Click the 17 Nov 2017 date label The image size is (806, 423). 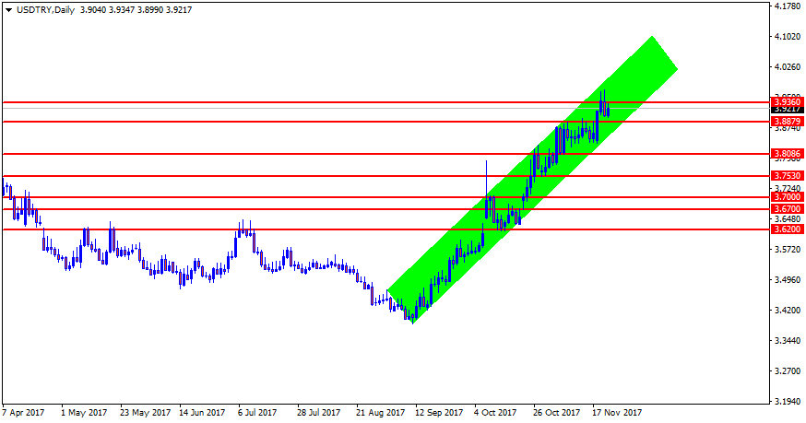click(x=616, y=412)
